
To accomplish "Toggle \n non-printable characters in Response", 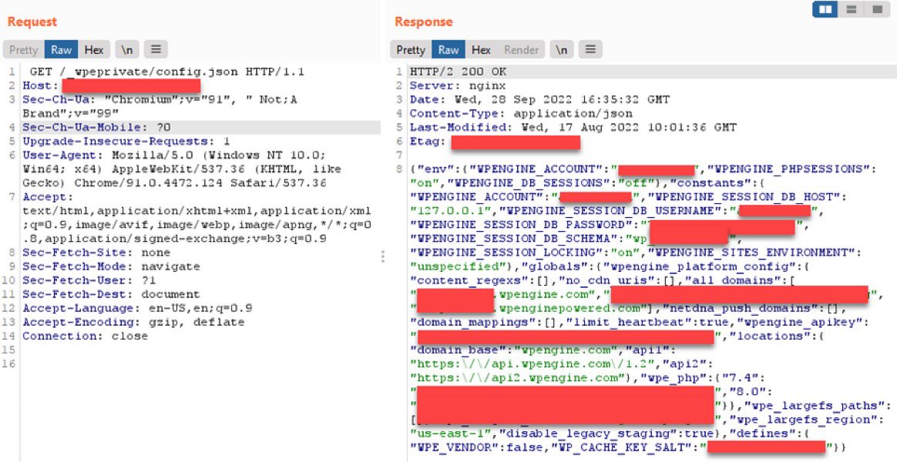I will click(562, 50).
